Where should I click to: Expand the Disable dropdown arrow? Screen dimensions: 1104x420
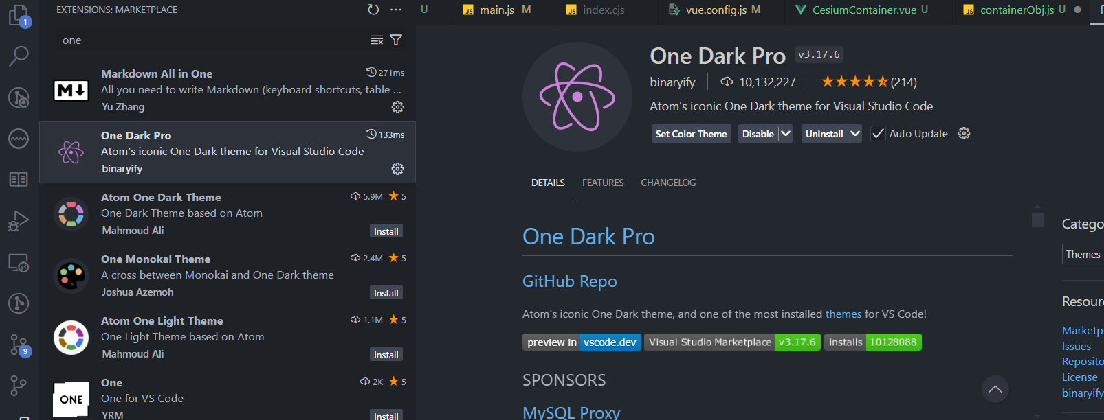coord(786,134)
